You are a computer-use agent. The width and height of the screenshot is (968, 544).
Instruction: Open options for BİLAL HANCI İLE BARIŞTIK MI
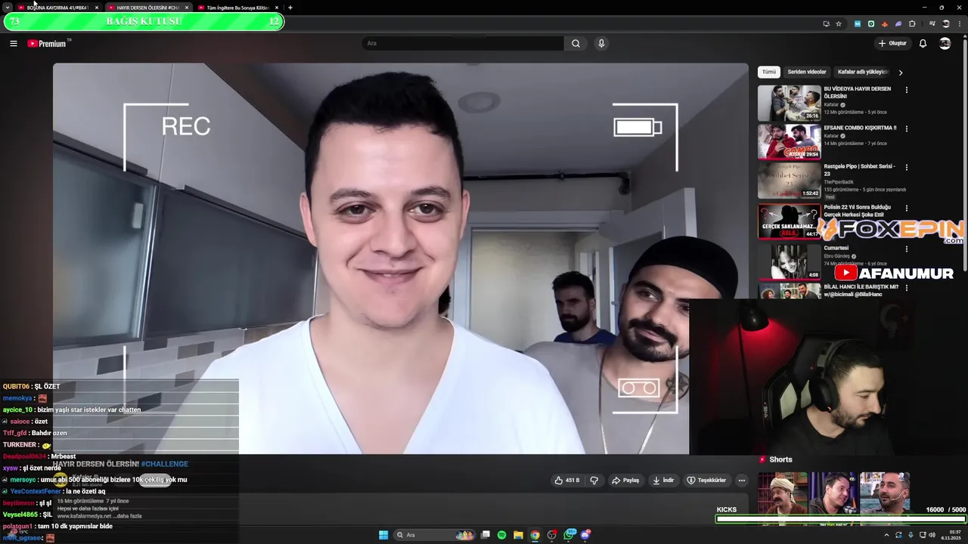(907, 288)
